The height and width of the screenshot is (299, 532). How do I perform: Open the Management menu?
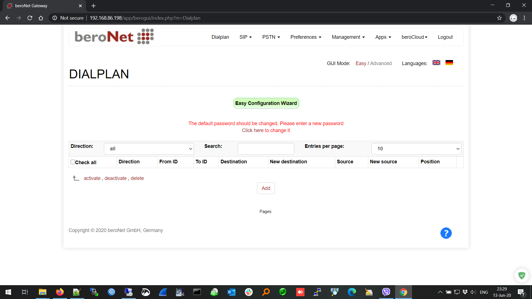(x=348, y=37)
